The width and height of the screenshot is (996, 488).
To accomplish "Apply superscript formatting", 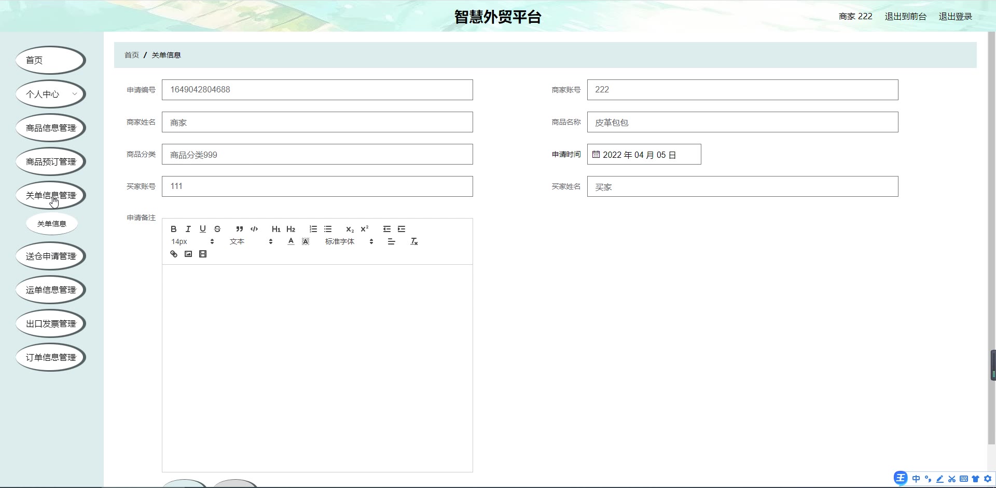I will [365, 229].
